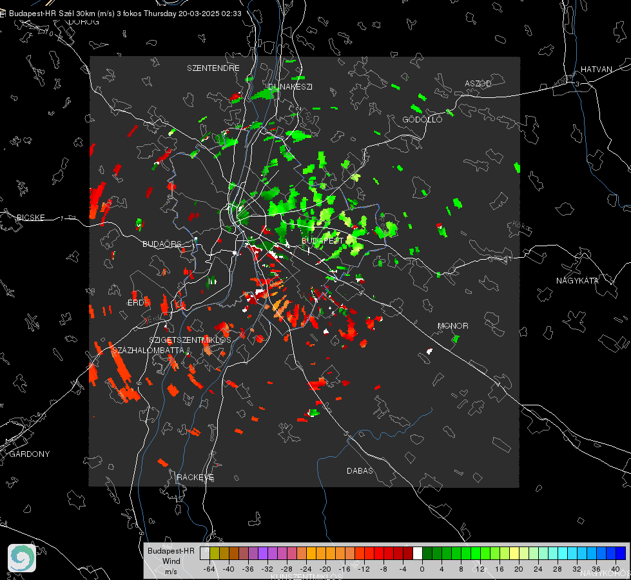
Task: Select the olive swatch above the -64 label
Action: point(215,553)
